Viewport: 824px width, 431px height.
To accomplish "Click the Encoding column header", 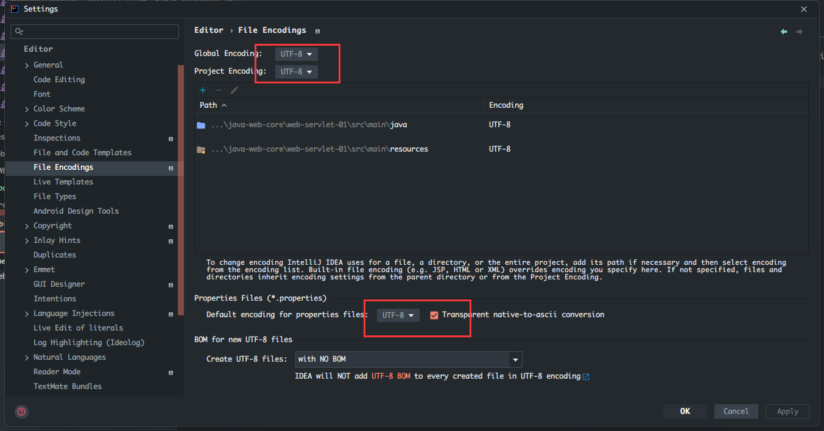I will 646,105.
